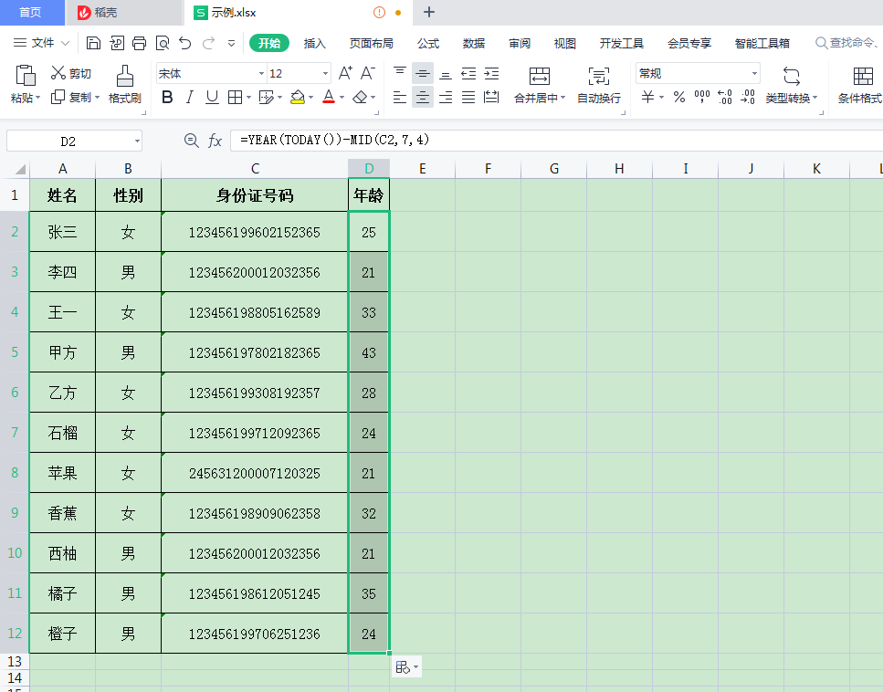Align text left

[x=400, y=98]
